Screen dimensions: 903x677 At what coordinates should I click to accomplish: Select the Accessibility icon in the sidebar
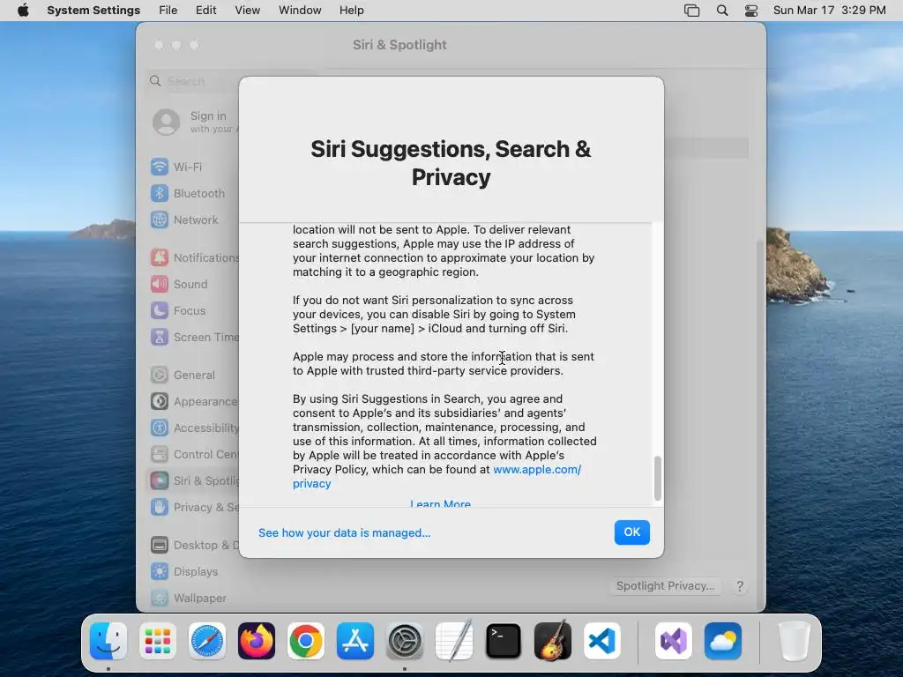pos(160,428)
